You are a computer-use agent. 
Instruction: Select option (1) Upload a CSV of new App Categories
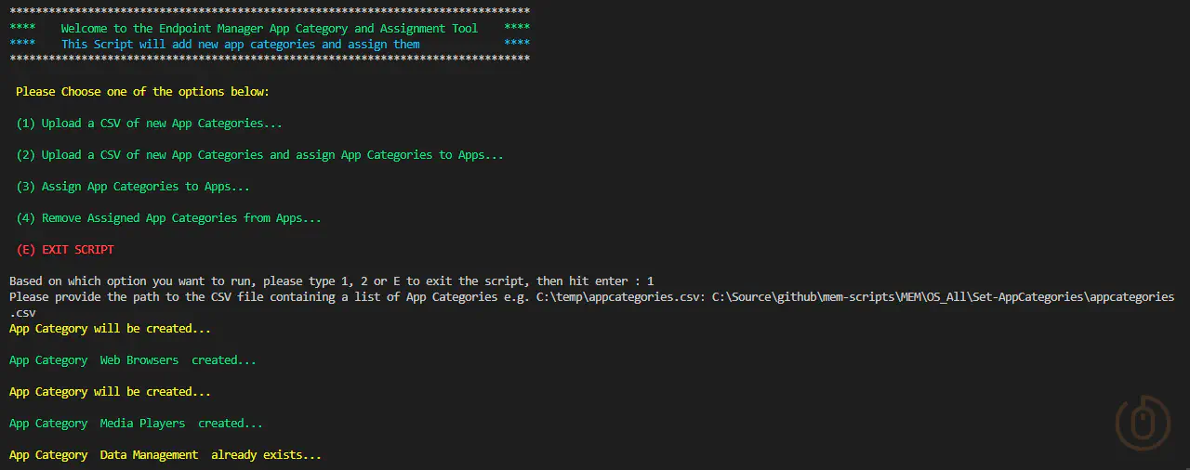[149, 124]
